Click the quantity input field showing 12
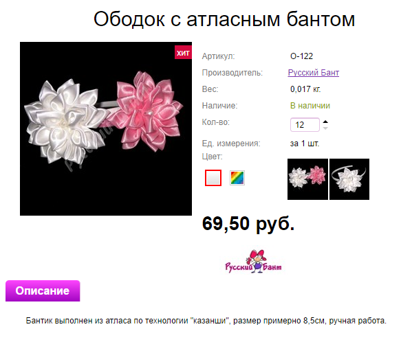 305,125
